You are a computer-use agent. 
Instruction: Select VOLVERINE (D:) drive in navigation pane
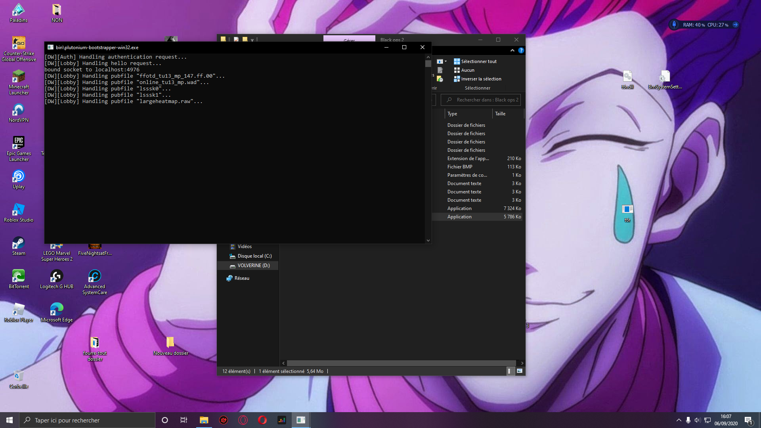[x=253, y=266]
